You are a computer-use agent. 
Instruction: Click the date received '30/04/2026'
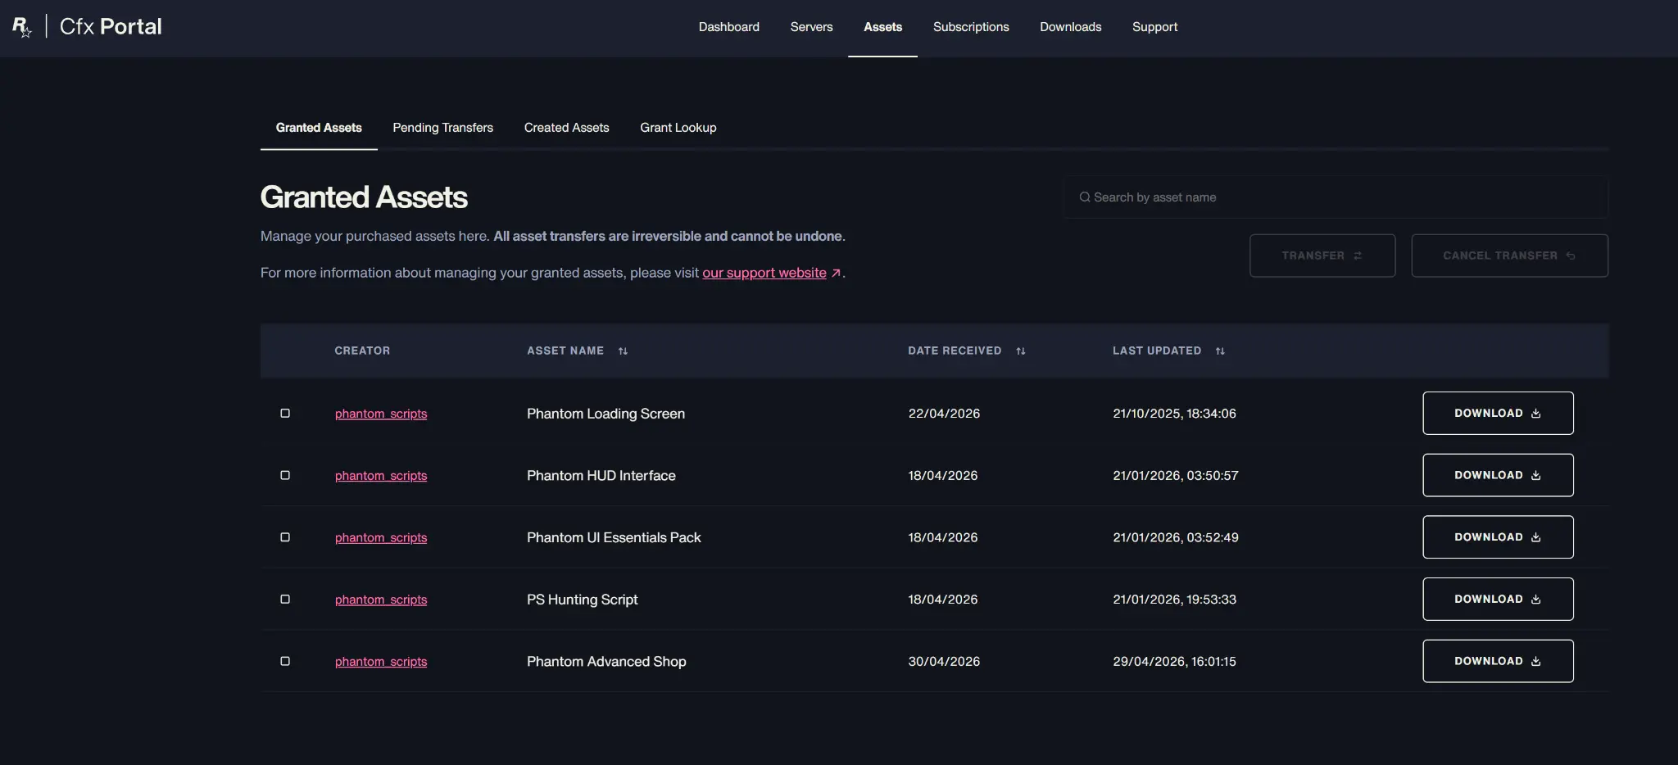click(944, 662)
